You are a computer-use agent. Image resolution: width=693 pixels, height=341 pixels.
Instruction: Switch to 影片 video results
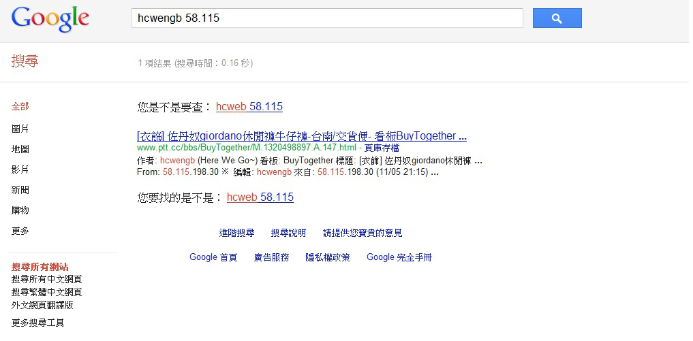pos(20,169)
